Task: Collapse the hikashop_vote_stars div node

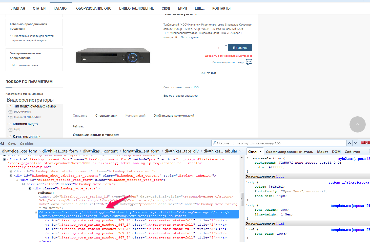Action: 30,188
